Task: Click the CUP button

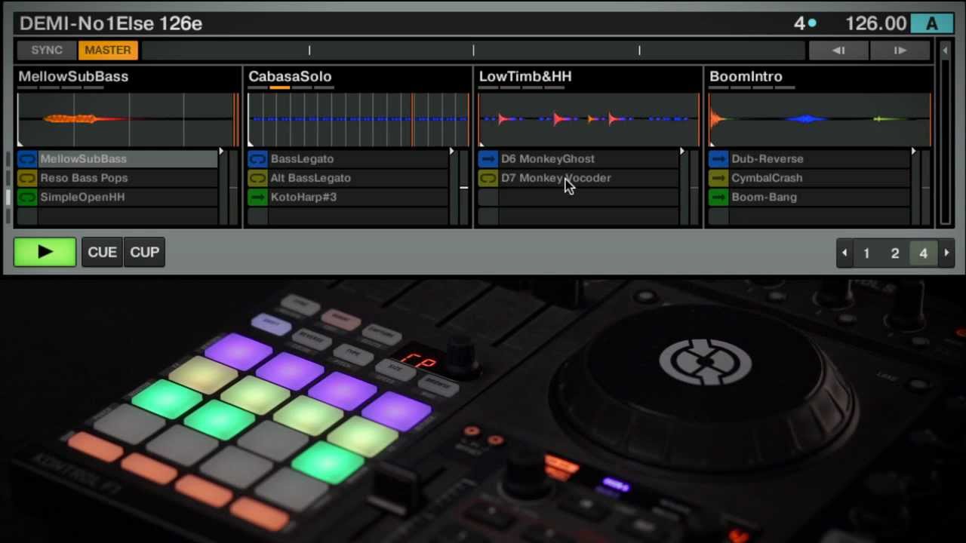Action: pyautogui.click(x=144, y=252)
